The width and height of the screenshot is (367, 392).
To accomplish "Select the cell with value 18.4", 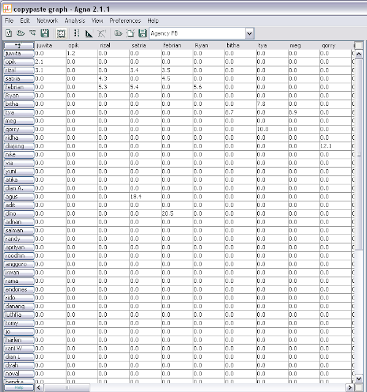I will coord(145,197).
